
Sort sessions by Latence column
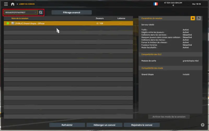121,18
